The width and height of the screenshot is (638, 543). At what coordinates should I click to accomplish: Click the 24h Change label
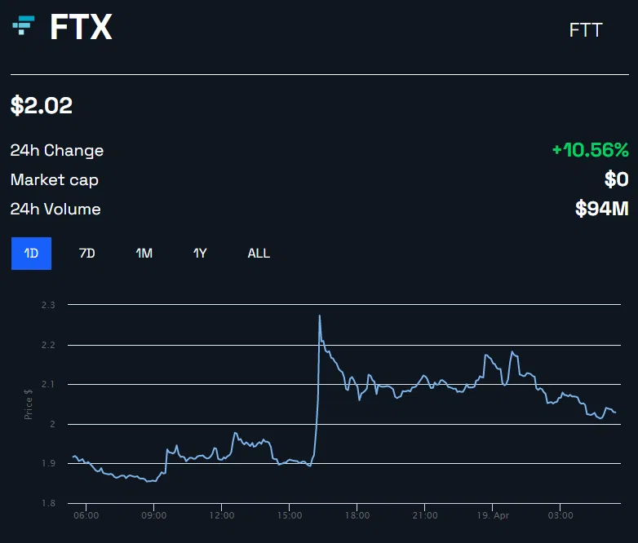click(57, 151)
